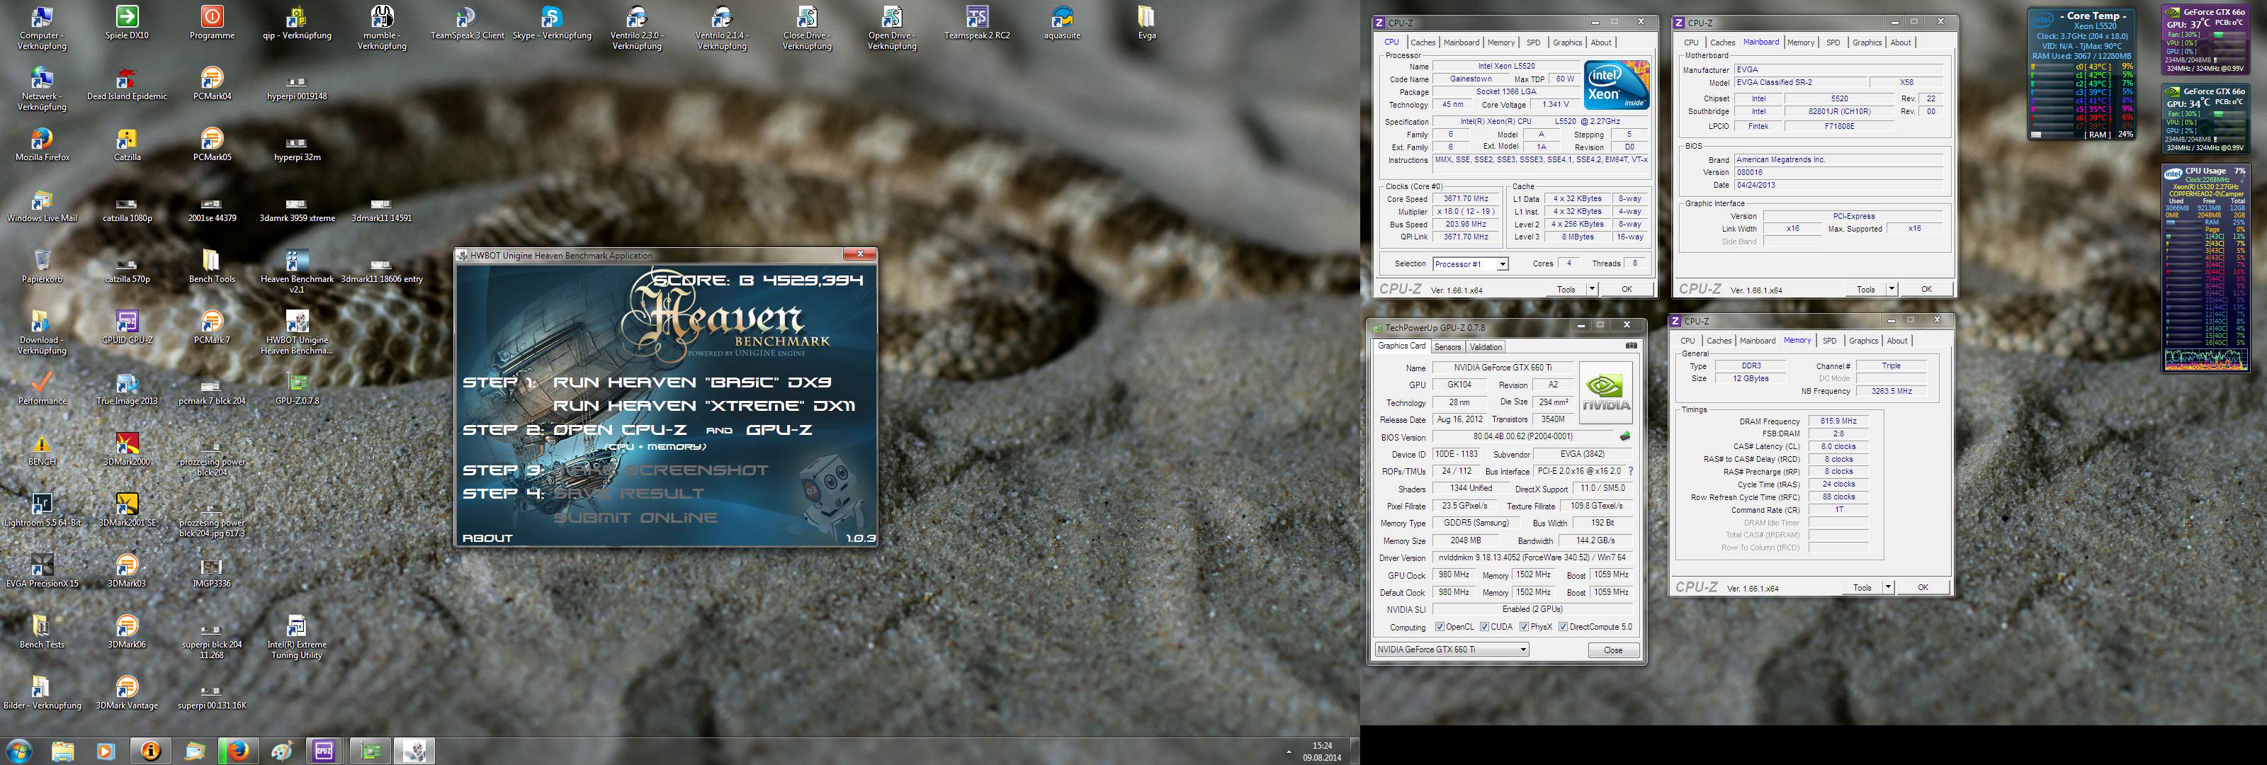
Task: Click the Windows Start orb
Action: click(x=18, y=751)
